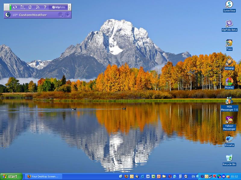Launch Windows Media Player from quick launch
The width and height of the screenshot is (241, 180).
pos(186,176)
